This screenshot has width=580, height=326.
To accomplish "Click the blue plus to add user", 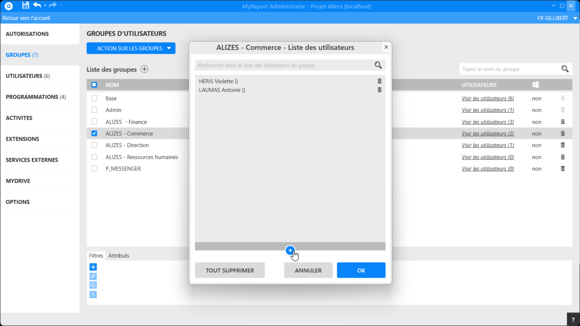I will click(290, 250).
